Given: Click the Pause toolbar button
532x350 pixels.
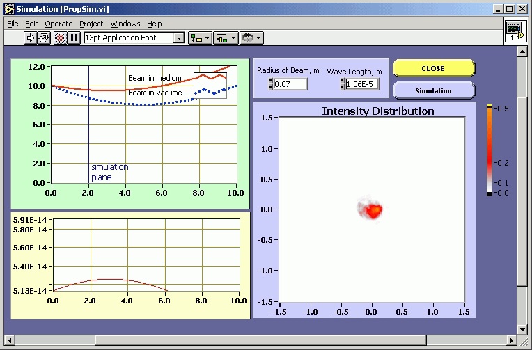Looking at the screenshot, I should point(74,38).
